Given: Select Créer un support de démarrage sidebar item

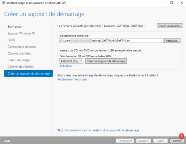Looking at the screenshot, I should tap(29, 73).
